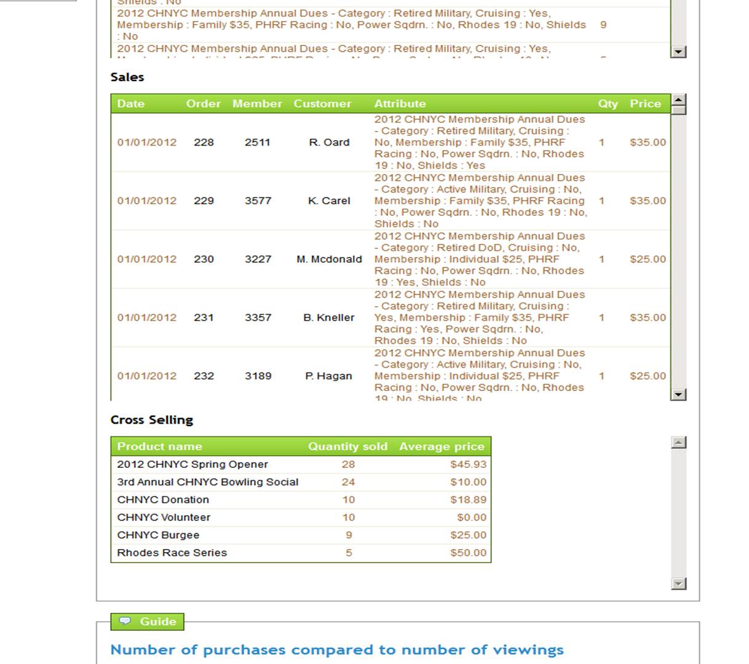
Task: Select customer M. Mcdonald
Action: pos(329,259)
